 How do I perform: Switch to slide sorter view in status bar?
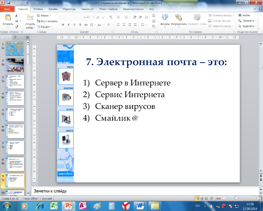(202, 198)
